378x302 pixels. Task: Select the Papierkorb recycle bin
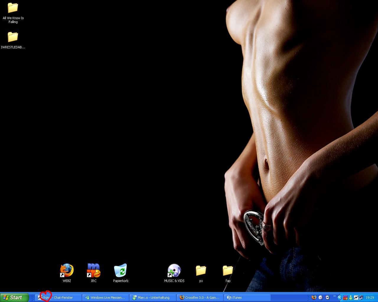(x=120, y=273)
